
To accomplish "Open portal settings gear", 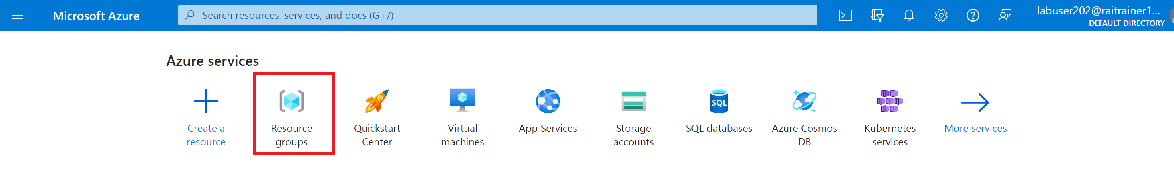I will (941, 16).
